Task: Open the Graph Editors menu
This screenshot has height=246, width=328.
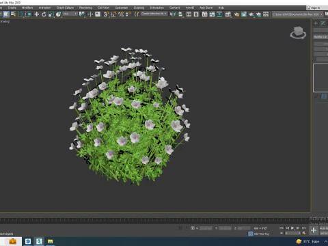Action: pos(65,8)
